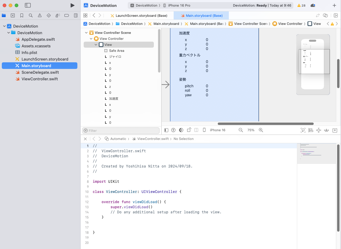Run the app with the play button
The width and height of the screenshot is (341, 249).
click(x=72, y=5)
